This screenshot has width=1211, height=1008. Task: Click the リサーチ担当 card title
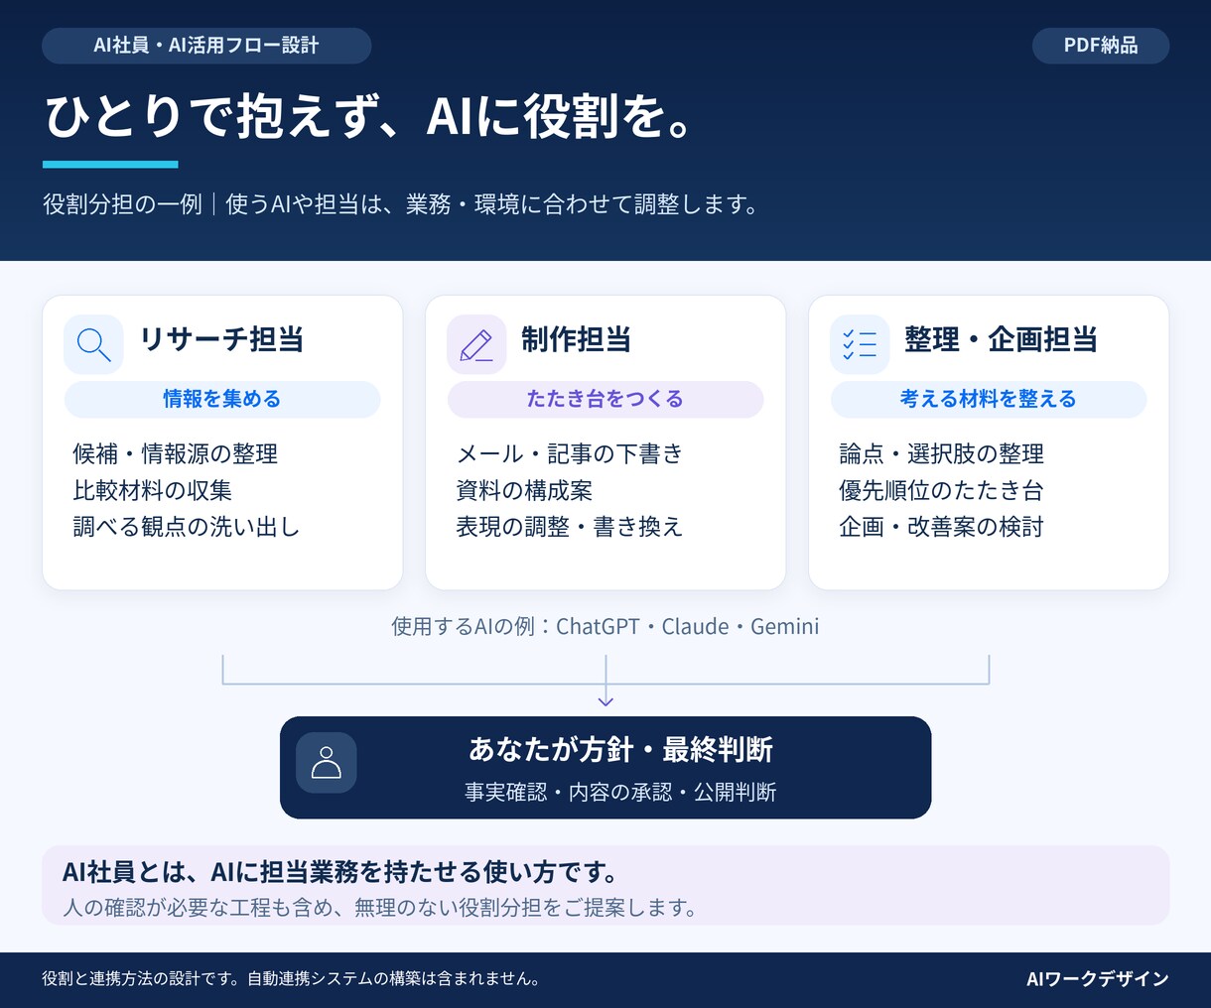[221, 339]
